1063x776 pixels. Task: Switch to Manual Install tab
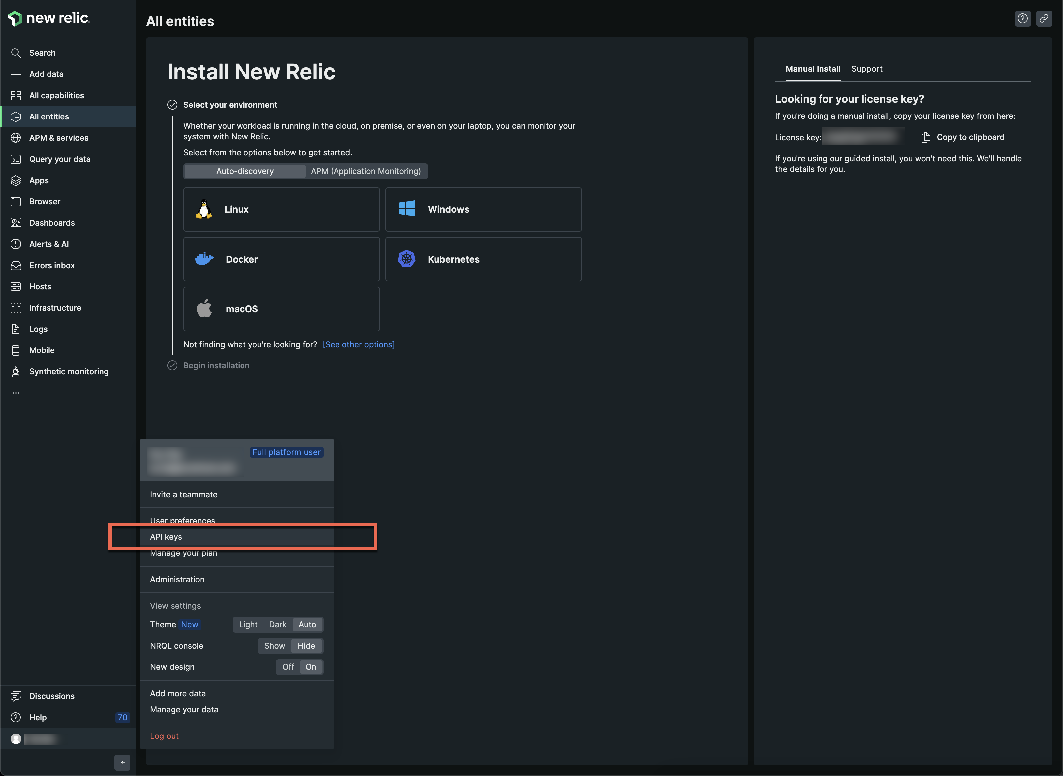[x=813, y=69]
